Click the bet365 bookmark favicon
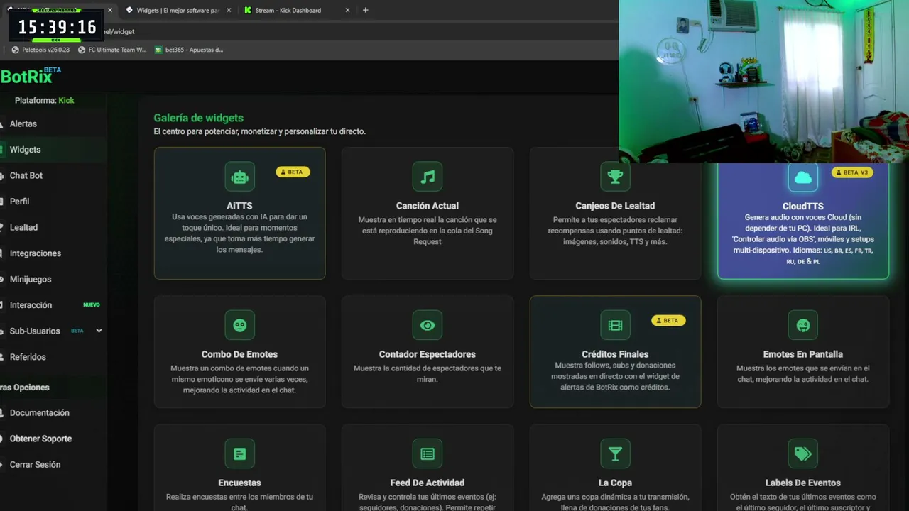This screenshot has height=511, width=909. (159, 50)
